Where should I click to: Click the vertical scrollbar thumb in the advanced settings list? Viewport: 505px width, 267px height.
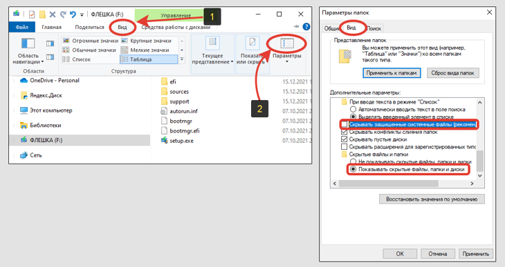(480, 161)
